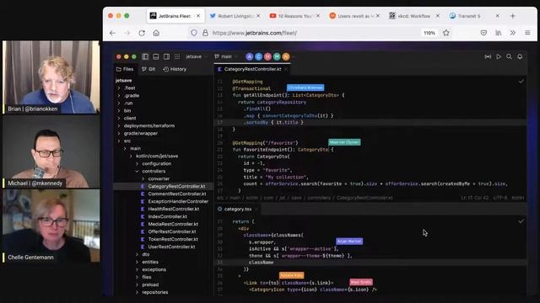
Task: Switch to the 10 Reasons YouTube tab
Action: 294,16
